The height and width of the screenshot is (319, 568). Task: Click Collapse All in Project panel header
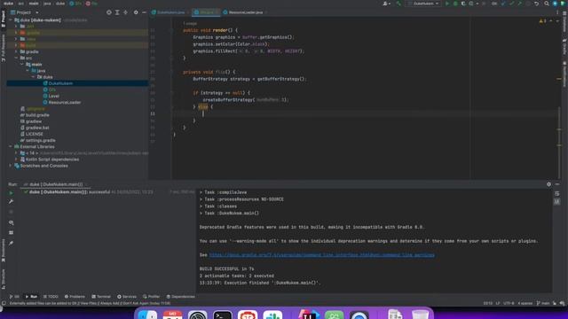(x=125, y=12)
